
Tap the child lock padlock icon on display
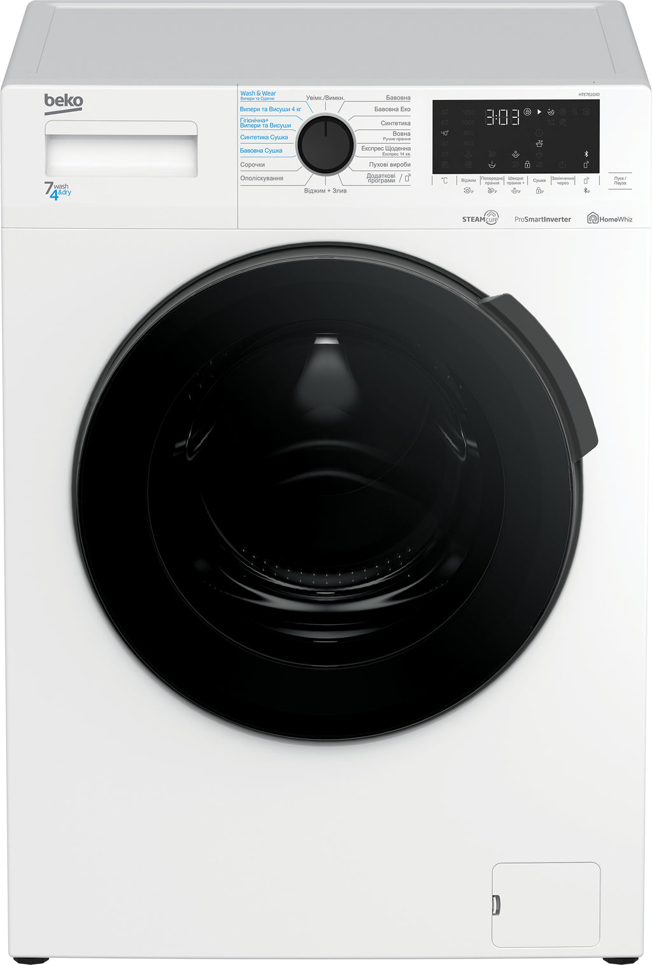[x=527, y=164]
